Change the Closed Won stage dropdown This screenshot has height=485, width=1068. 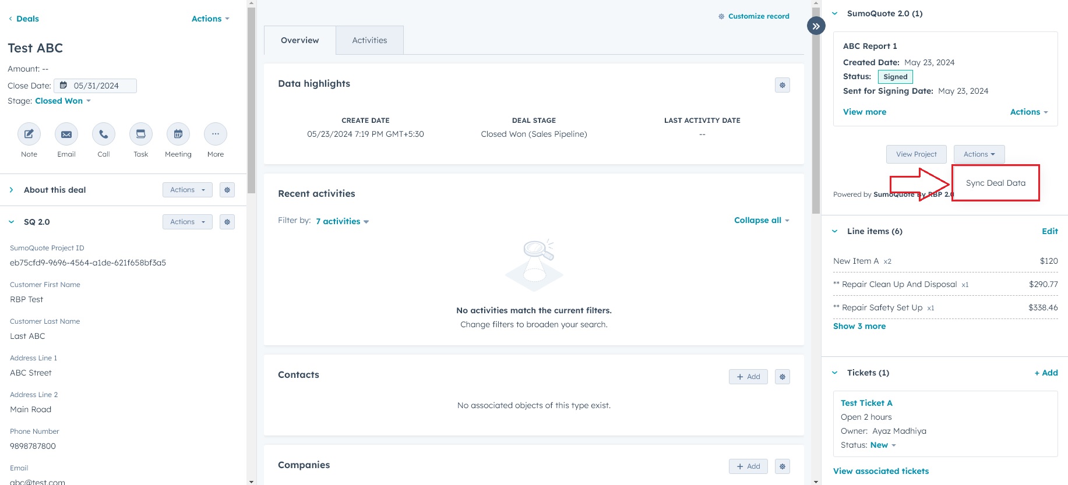(63, 101)
